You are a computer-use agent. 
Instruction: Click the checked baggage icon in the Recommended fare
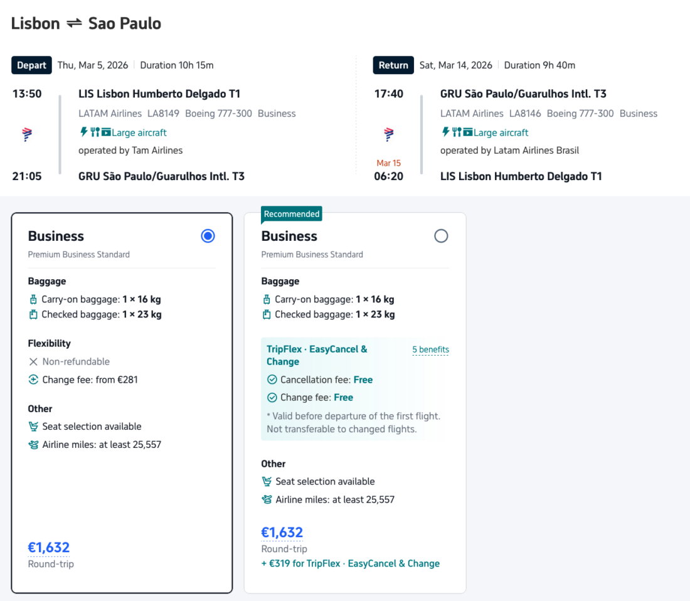pyautogui.click(x=267, y=314)
